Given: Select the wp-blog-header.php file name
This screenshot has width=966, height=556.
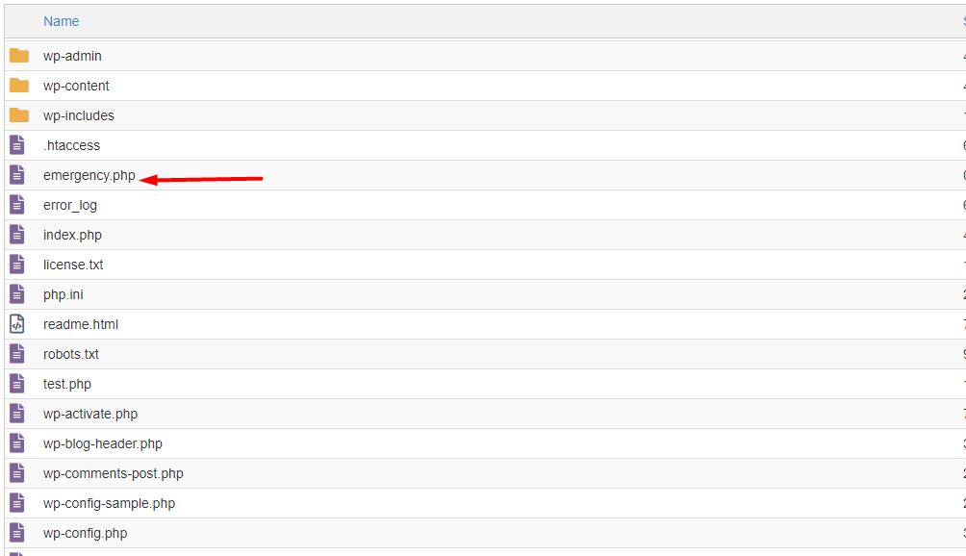Looking at the screenshot, I should pyautogui.click(x=103, y=444).
